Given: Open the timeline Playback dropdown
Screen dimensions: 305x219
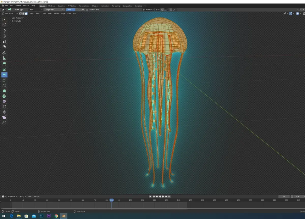Looking at the screenshot, I should pos(12,196).
